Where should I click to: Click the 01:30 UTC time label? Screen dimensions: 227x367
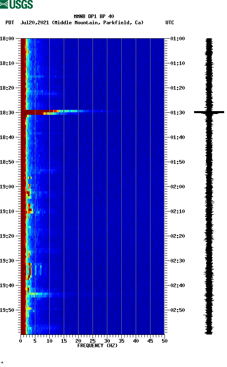[x=178, y=113]
